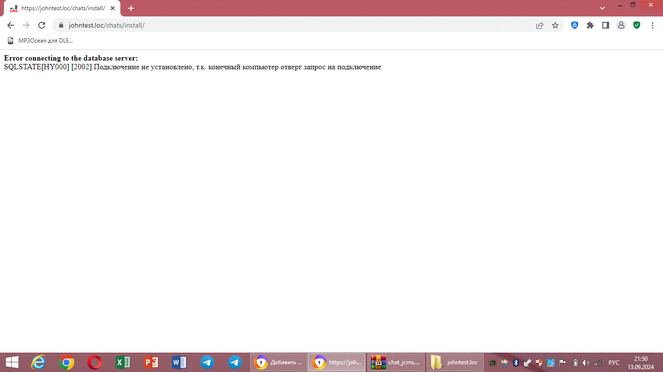Click the blue shield lock extension icon
Image resolution: width=663 pixels, height=372 pixels.
click(575, 25)
